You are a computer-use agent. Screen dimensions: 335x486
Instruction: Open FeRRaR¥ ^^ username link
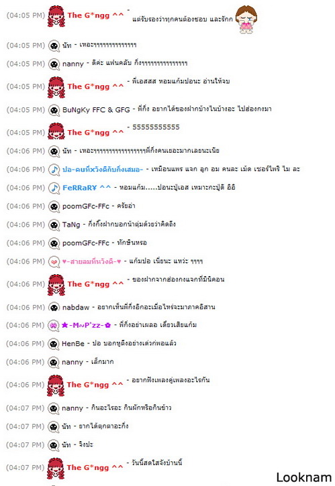coord(87,188)
